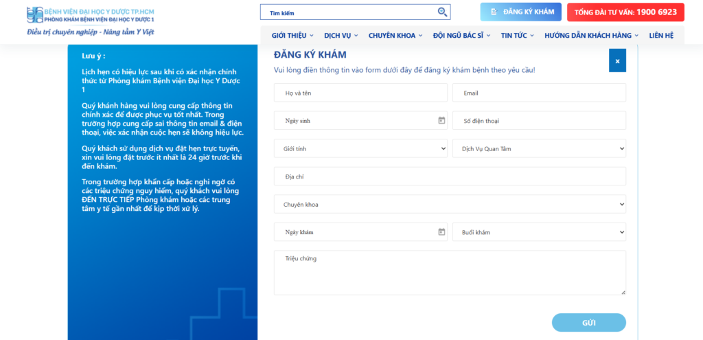The width and height of the screenshot is (703, 340).
Task: Focus the Số điện thoại field
Action: coord(539,121)
